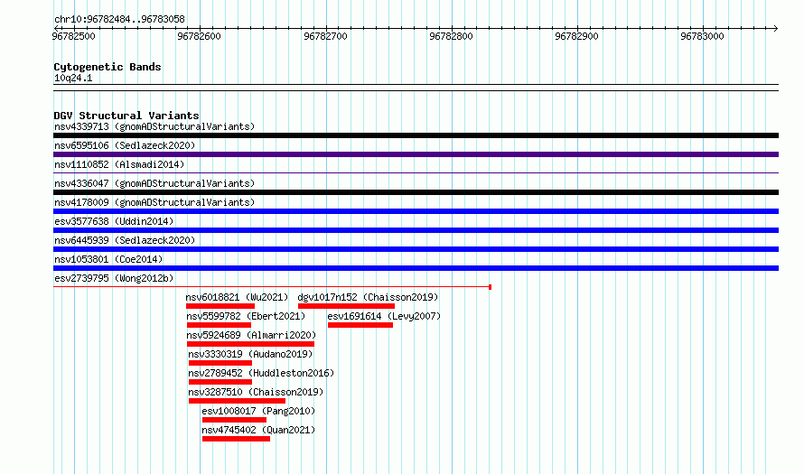Open nsv6445939 (Sedlazeck2020) variant label
The image size is (804, 474).
pos(125,240)
